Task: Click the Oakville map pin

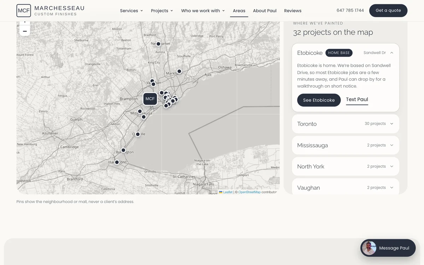Action: [x=138, y=134]
